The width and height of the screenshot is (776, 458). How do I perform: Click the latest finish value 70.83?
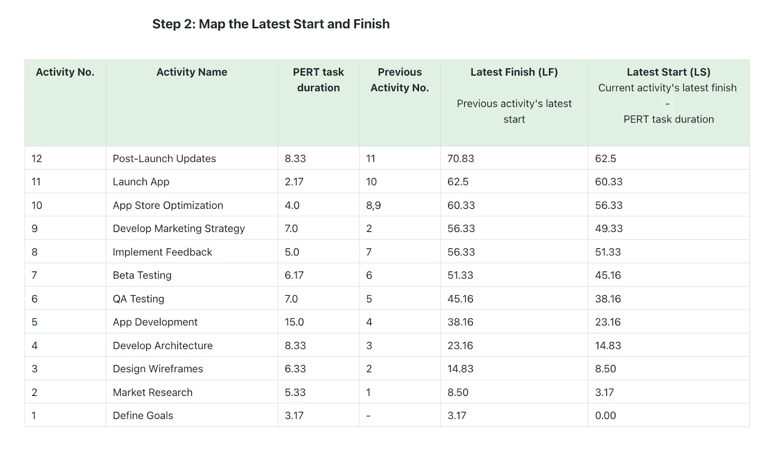pos(461,158)
